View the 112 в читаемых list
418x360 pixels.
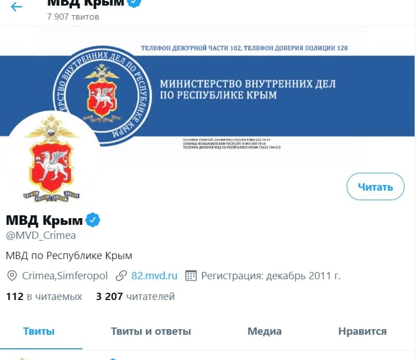44,297
